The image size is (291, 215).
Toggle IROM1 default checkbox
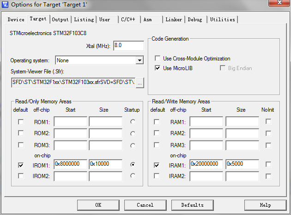(x=21, y=164)
